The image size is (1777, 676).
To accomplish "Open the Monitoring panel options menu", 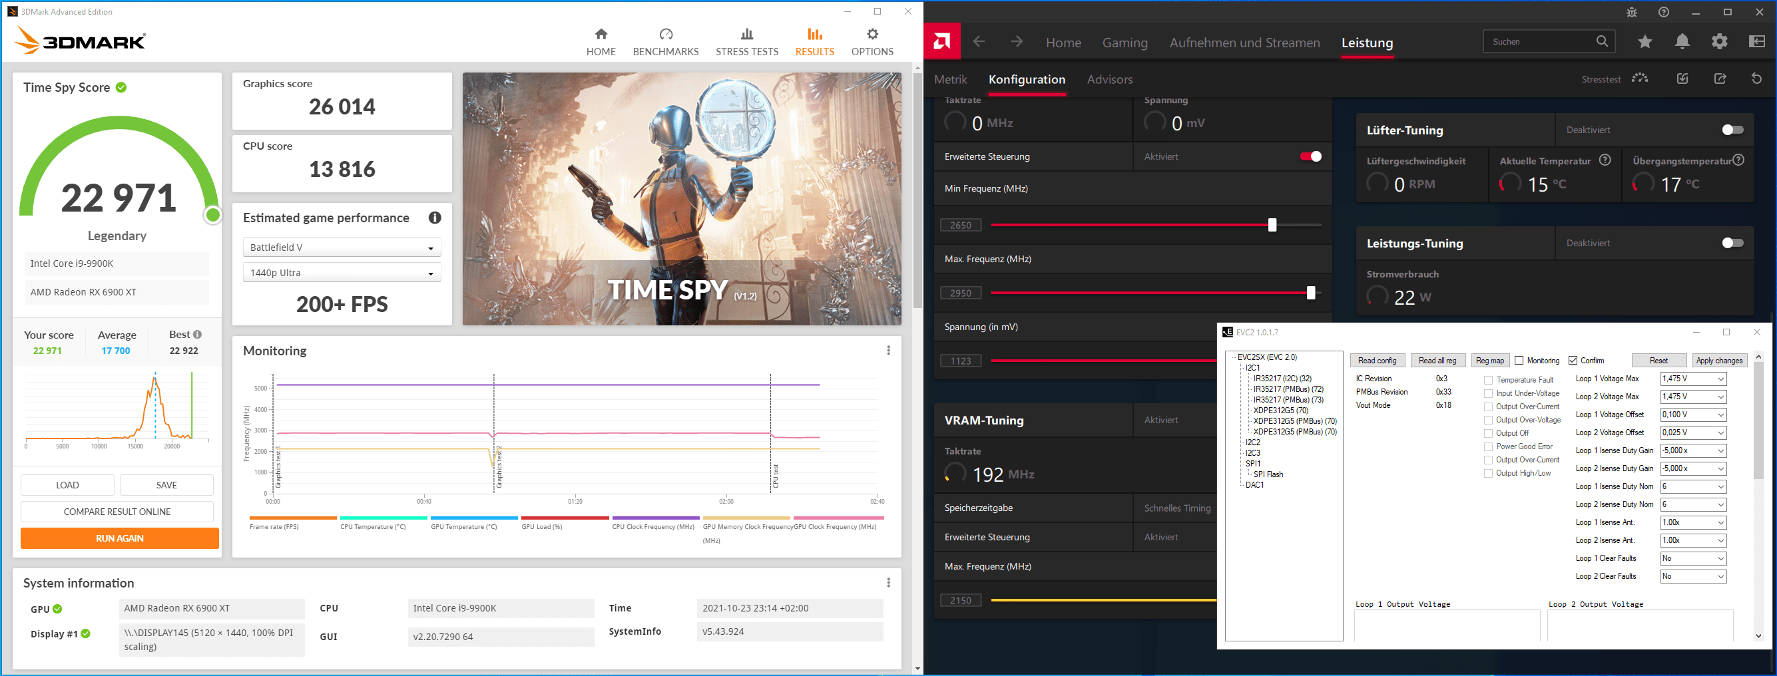I will click(x=888, y=350).
